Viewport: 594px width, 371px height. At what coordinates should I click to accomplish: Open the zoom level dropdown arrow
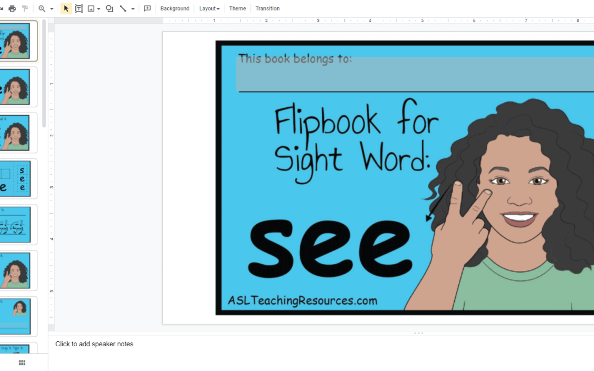(x=52, y=9)
